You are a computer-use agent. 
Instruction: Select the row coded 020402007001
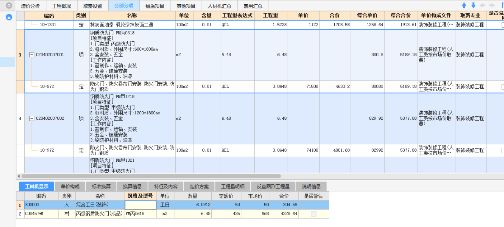[50, 55]
